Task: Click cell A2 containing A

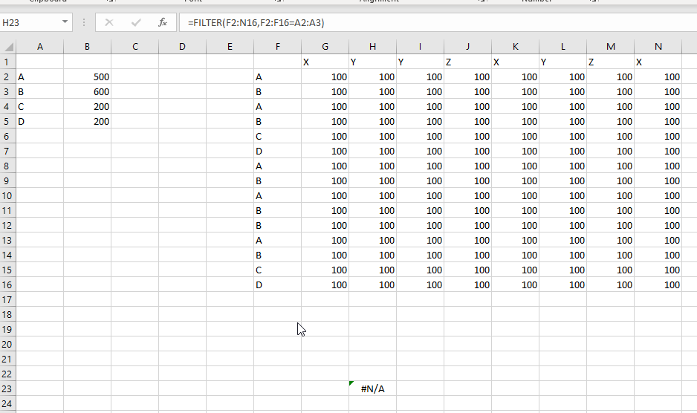Action: point(40,77)
